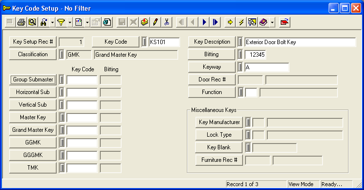
Task: Click the GGMK button
Action: pyautogui.click(x=33, y=142)
